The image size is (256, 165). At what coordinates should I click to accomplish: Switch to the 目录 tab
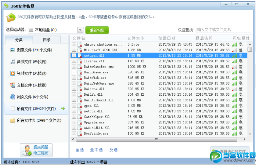[x=47, y=40]
